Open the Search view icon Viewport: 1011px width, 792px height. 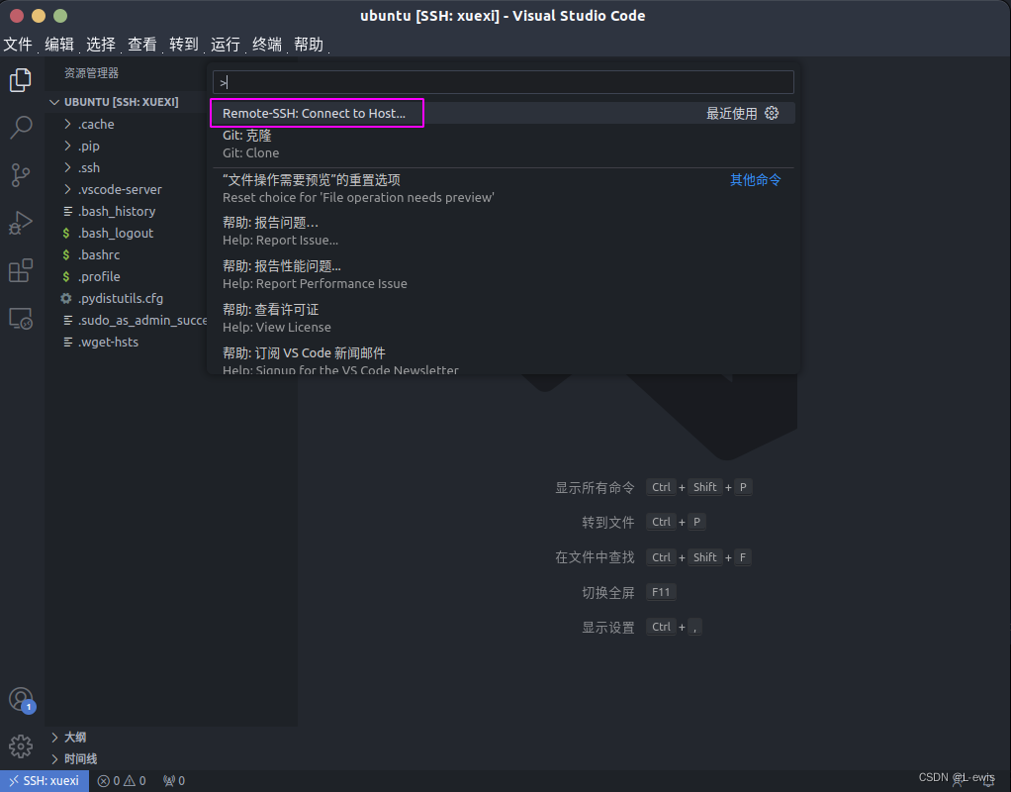tap(20, 127)
